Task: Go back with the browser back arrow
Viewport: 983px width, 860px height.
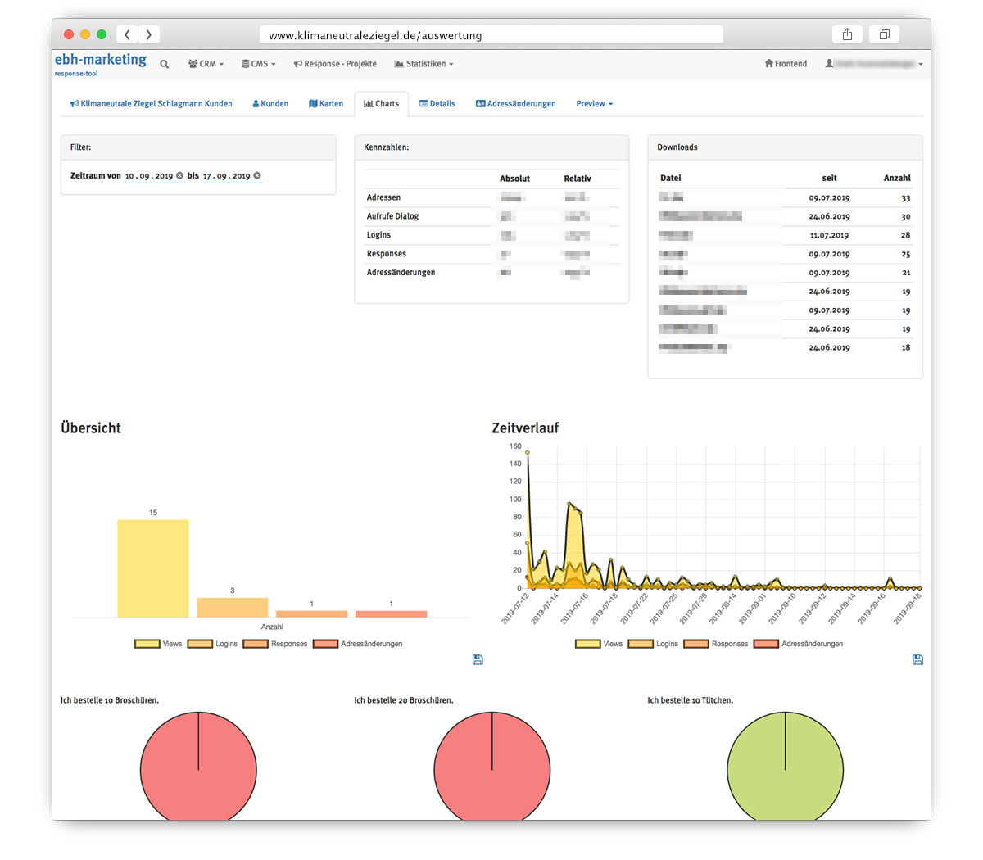Action: pos(127,34)
